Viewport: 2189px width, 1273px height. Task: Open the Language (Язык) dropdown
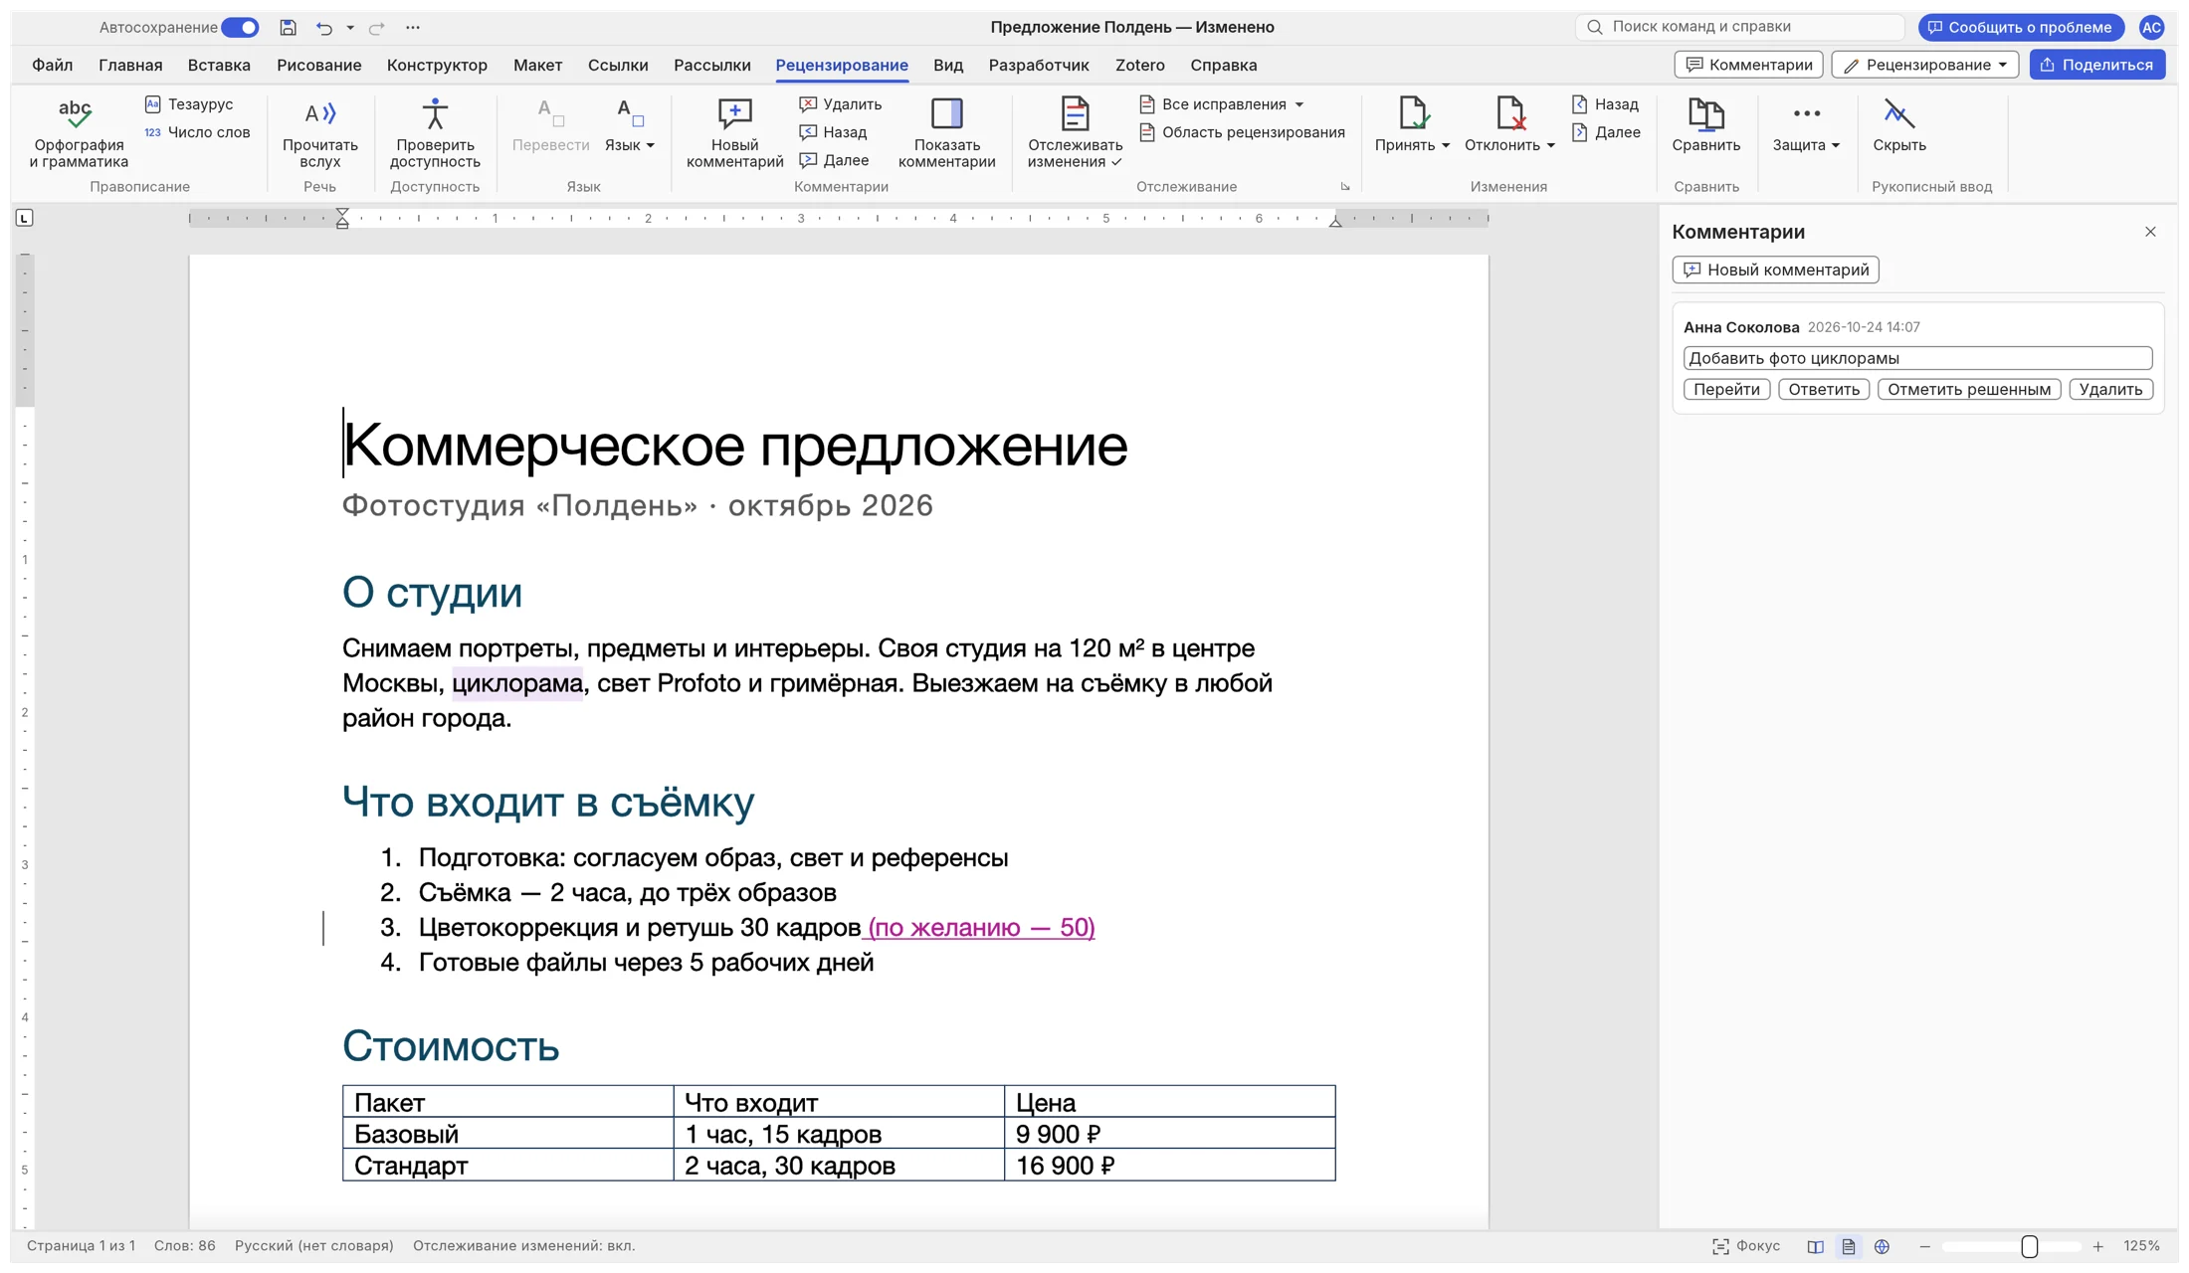click(x=629, y=125)
